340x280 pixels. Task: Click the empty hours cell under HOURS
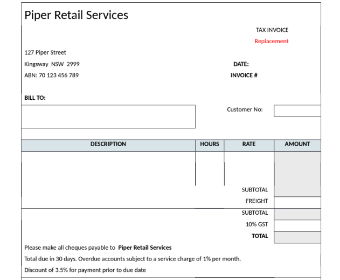tap(210, 168)
